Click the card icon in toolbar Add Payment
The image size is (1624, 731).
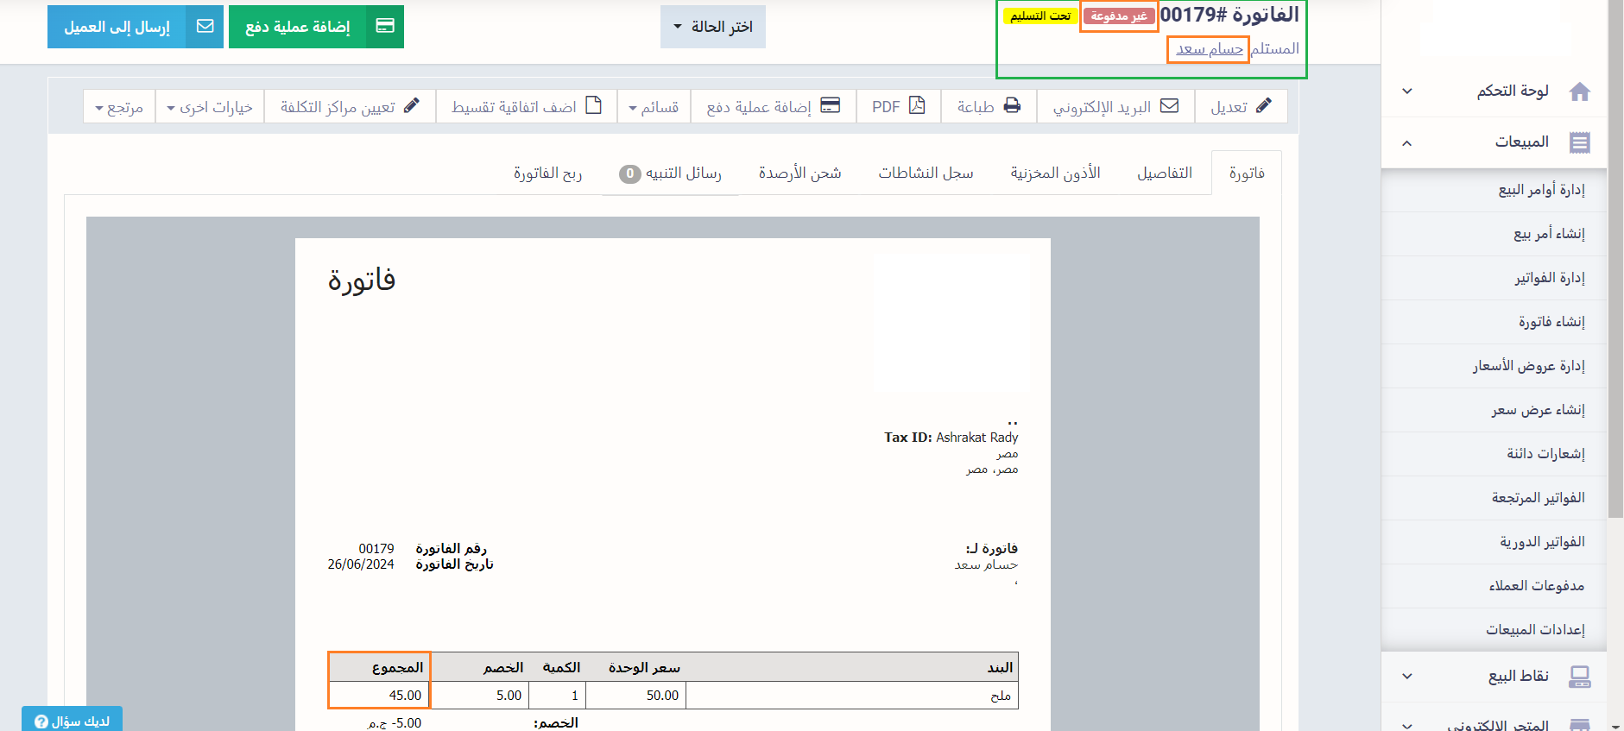830,106
